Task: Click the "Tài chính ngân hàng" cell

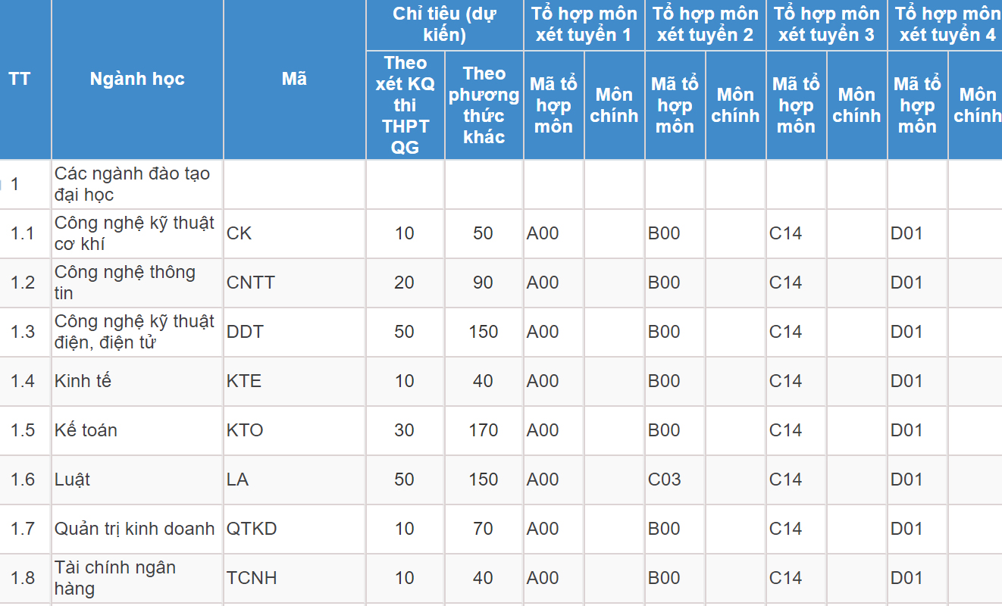Action: (115, 578)
